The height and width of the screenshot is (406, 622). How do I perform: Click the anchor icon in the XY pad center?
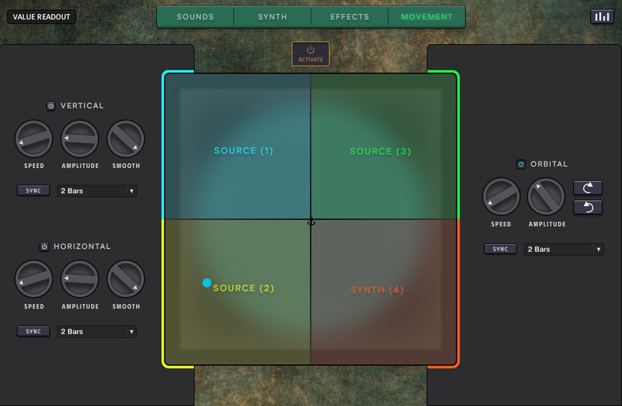[x=311, y=220]
